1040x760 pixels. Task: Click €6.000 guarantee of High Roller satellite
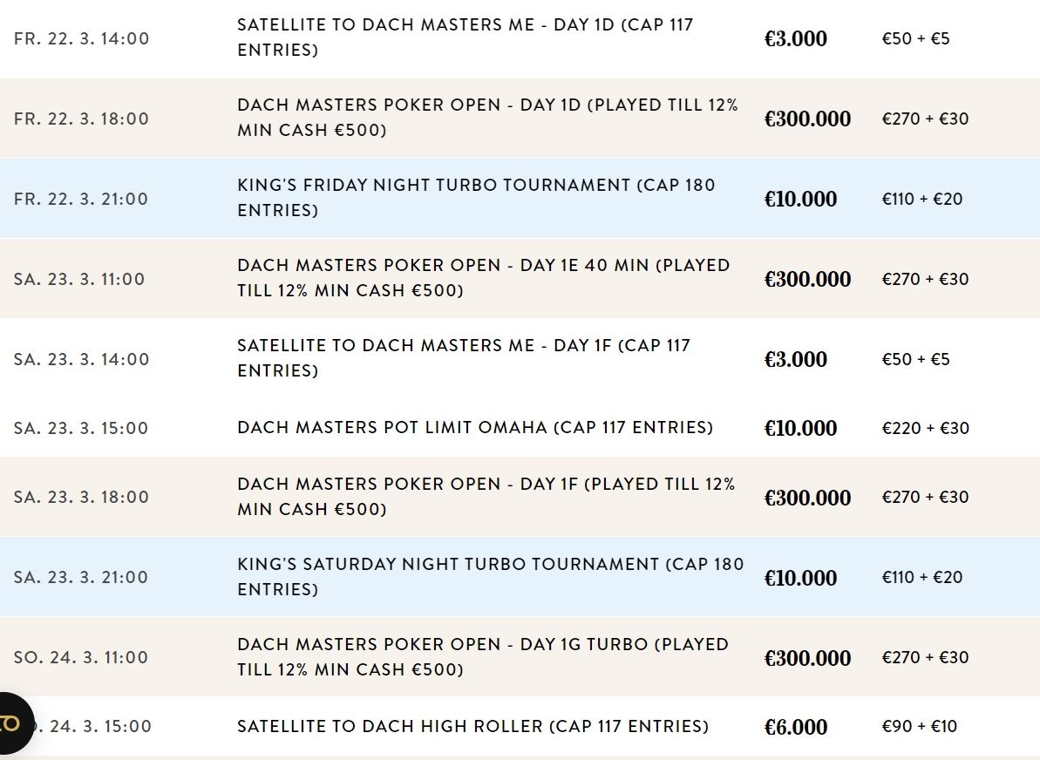795,728
